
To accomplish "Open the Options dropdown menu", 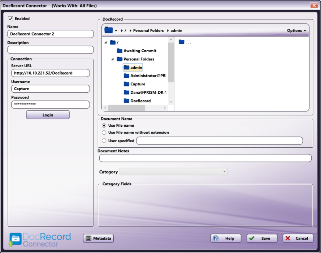I will (296, 30).
